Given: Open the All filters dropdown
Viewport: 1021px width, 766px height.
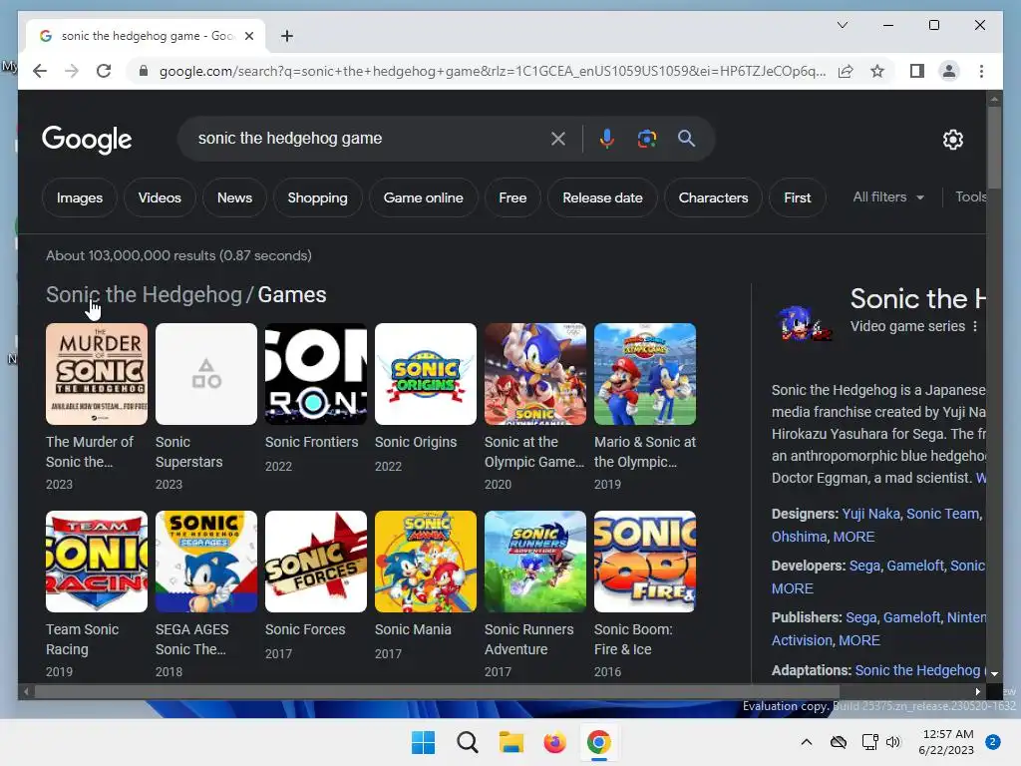Looking at the screenshot, I should click(x=888, y=196).
